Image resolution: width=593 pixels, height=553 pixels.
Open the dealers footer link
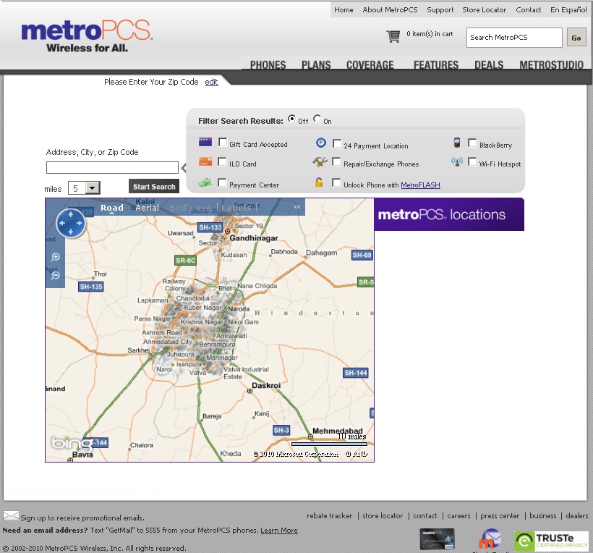577,515
